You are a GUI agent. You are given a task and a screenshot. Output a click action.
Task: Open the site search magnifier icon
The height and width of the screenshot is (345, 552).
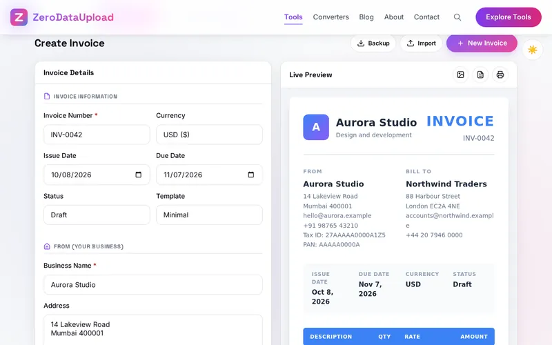(x=457, y=17)
